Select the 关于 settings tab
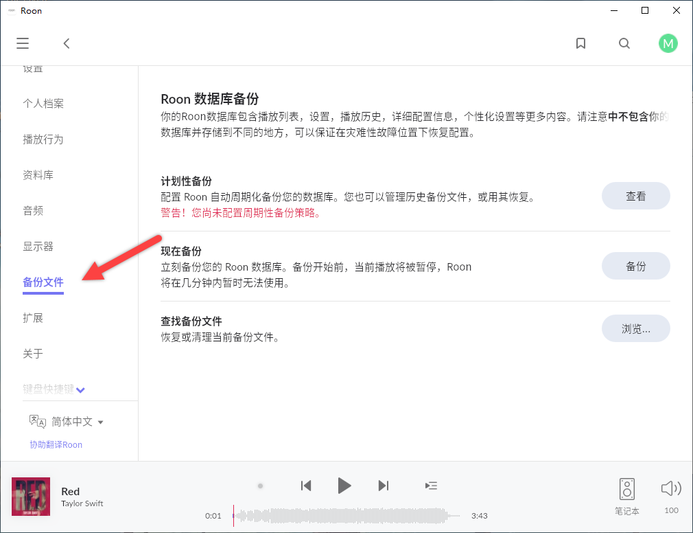 (x=33, y=354)
